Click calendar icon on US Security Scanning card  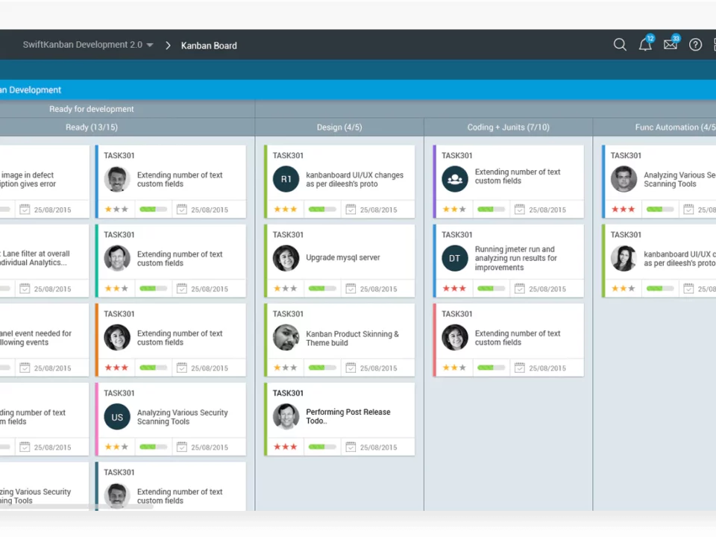182,447
